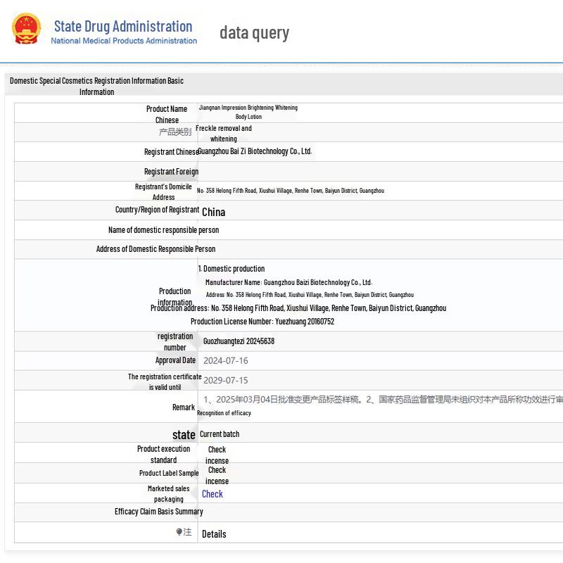Select the registrant's domicile address value
The width and height of the screenshot is (563, 563).
pyautogui.click(x=291, y=191)
